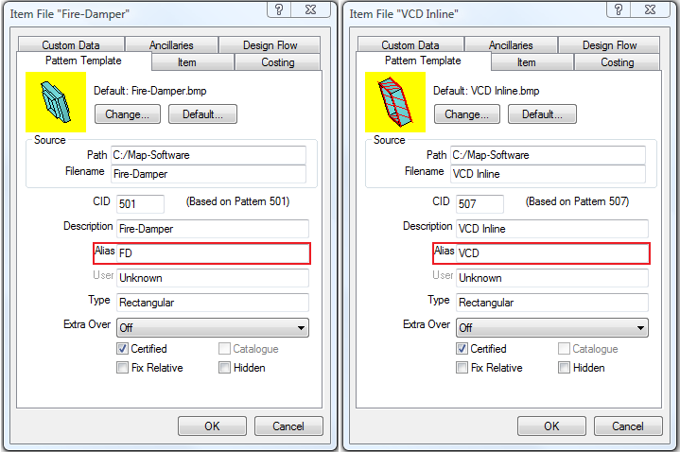Confirm VCD Inline dialog with OK
The image size is (680, 452).
click(x=551, y=426)
